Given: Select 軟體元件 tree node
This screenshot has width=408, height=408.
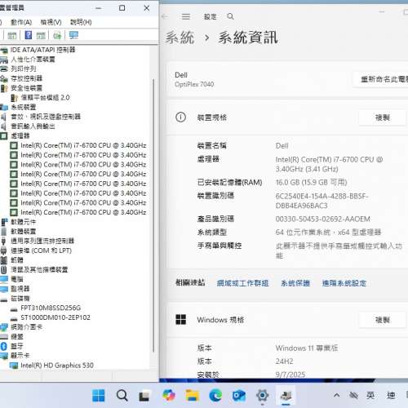Looking at the screenshot, I should pyautogui.click(x=24, y=222).
